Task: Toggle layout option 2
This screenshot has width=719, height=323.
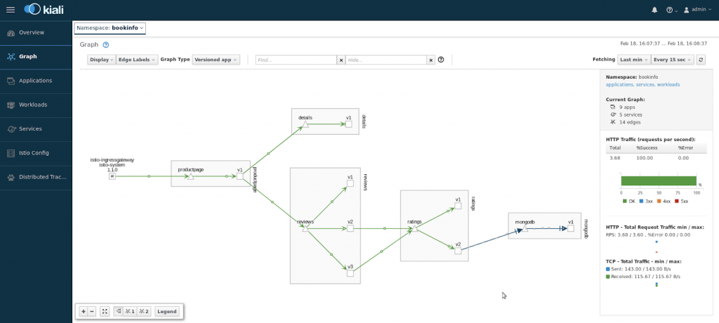Action: [x=144, y=311]
